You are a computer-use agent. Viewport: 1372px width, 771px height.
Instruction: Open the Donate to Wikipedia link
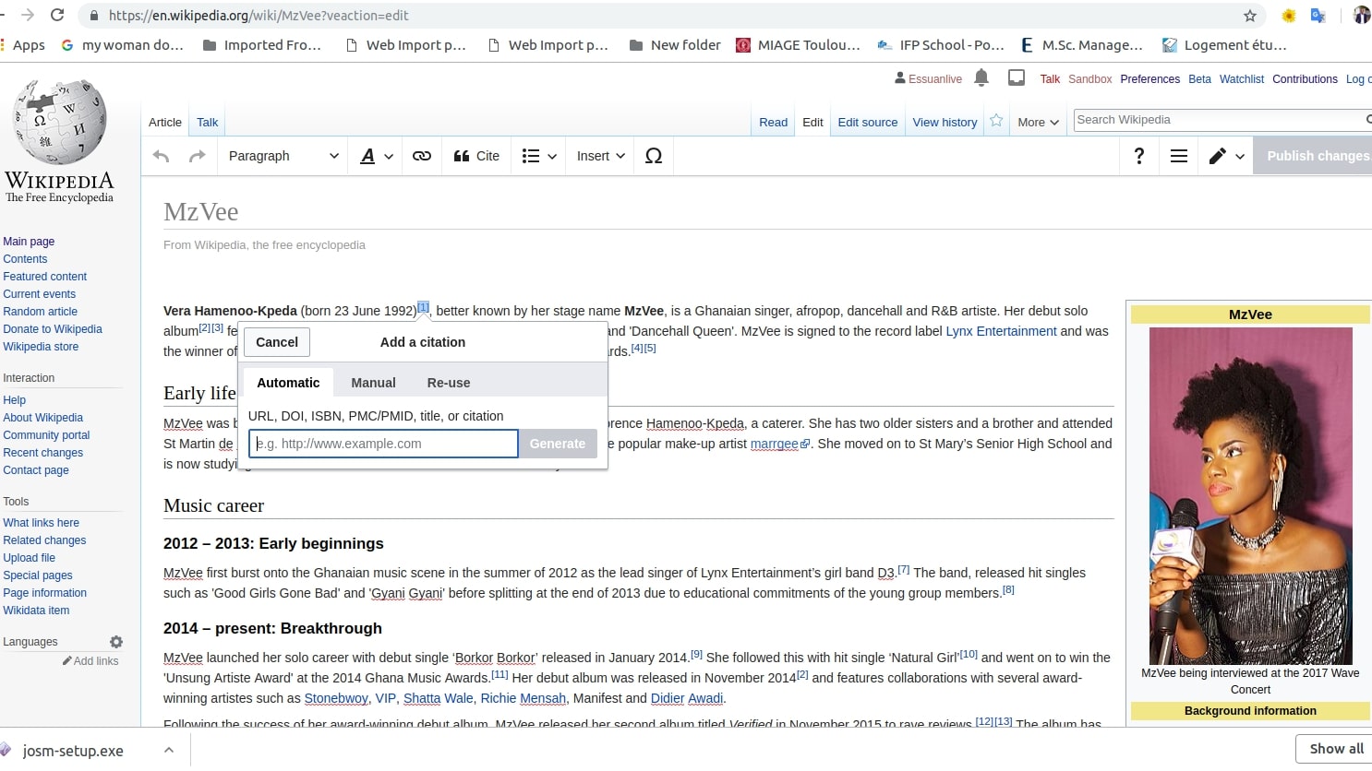click(53, 329)
